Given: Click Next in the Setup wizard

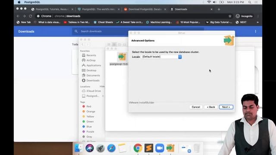Looking at the screenshot, I should (226, 107).
